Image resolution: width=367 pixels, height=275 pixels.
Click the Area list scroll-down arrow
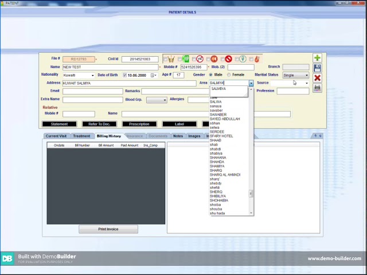coord(251,213)
